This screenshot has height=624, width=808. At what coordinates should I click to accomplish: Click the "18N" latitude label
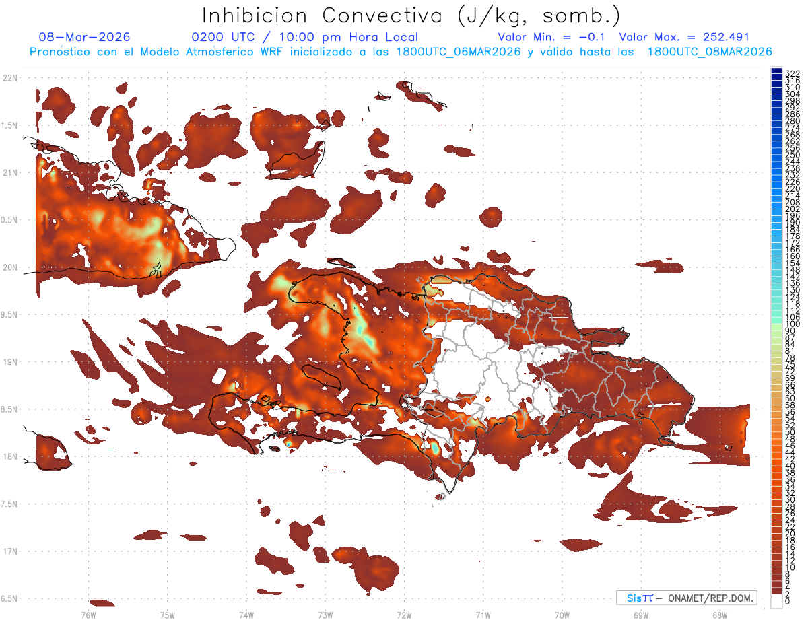click(x=9, y=457)
